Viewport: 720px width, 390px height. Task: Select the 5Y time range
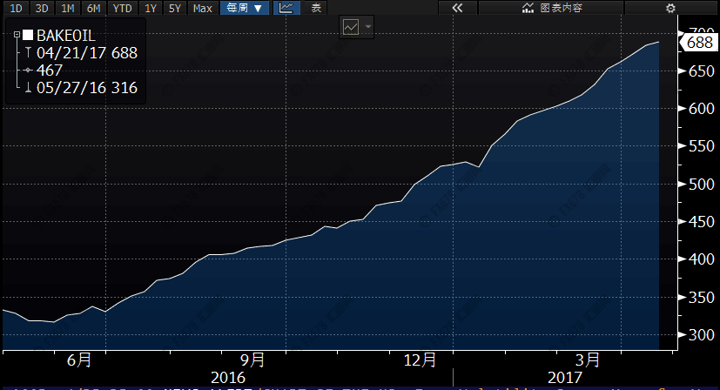[x=176, y=8]
